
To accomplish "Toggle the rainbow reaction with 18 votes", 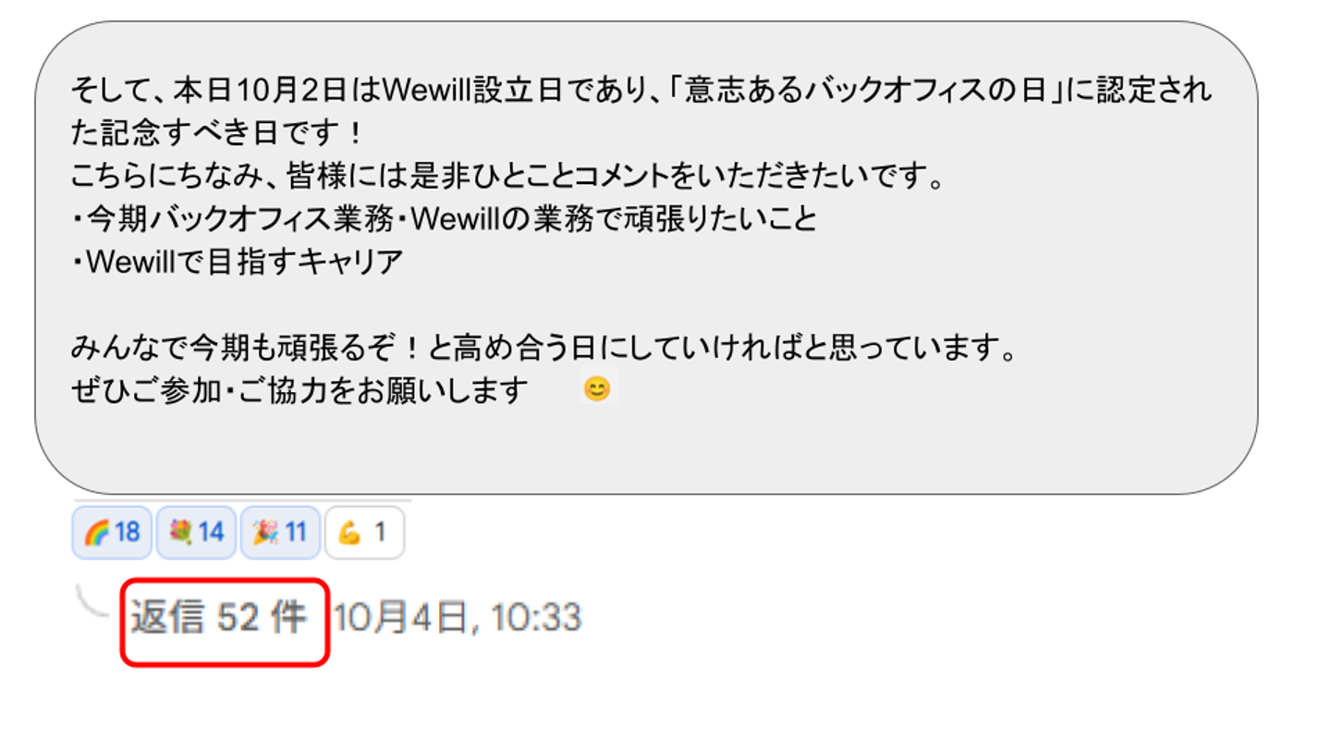I will click(x=112, y=533).
